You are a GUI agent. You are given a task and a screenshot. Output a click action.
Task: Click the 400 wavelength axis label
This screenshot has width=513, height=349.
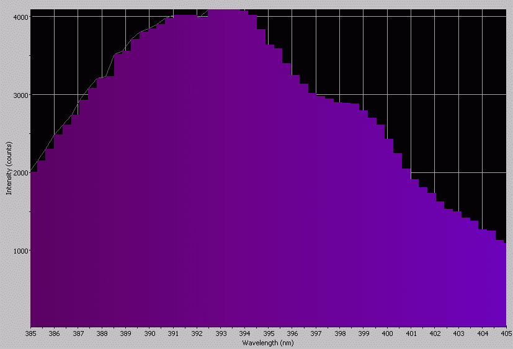pyautogui.click(x=387, y=334)
